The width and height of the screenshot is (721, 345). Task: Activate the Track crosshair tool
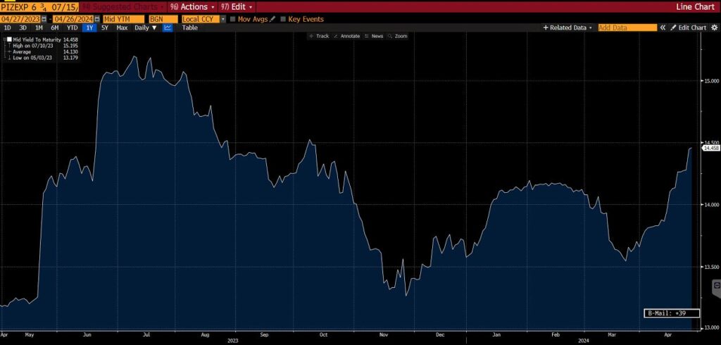[319, 36]
